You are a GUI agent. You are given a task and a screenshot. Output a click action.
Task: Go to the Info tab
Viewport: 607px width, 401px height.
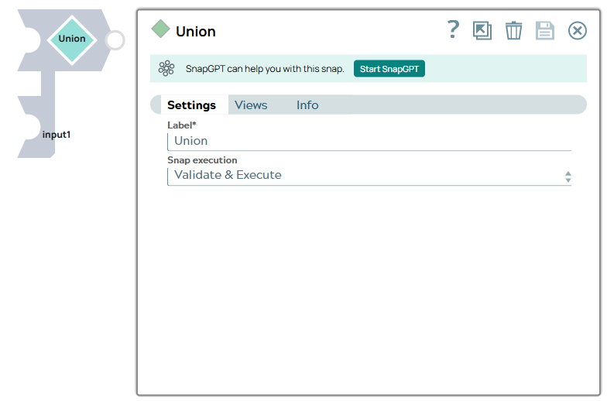coord(307,105)
